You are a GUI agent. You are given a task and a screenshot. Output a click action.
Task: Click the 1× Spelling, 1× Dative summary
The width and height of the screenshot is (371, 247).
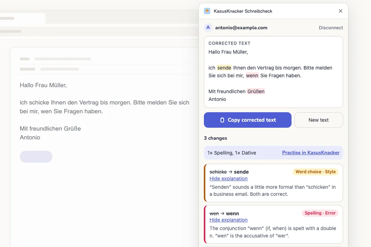(232, 153)
